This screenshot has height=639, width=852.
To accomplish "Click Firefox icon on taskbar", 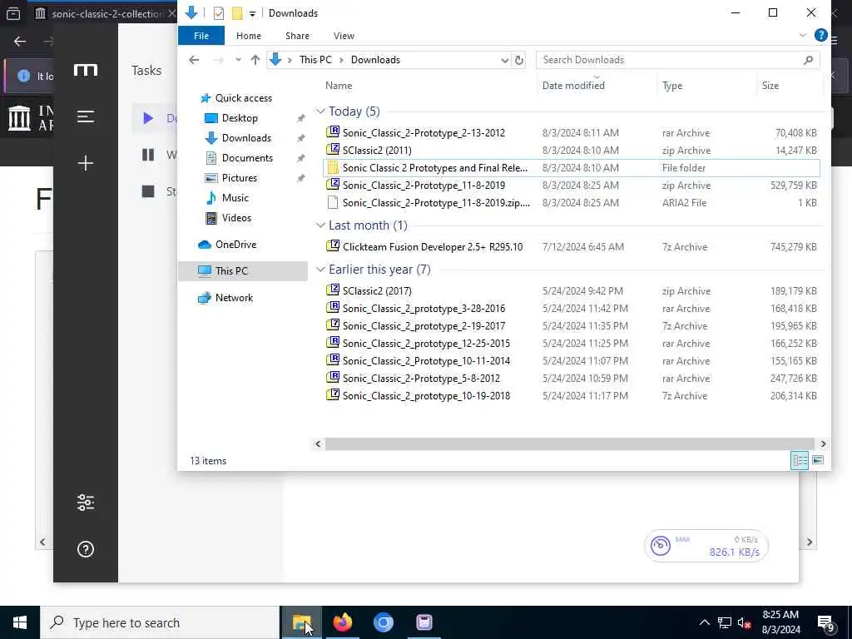I will pos(342,622).
